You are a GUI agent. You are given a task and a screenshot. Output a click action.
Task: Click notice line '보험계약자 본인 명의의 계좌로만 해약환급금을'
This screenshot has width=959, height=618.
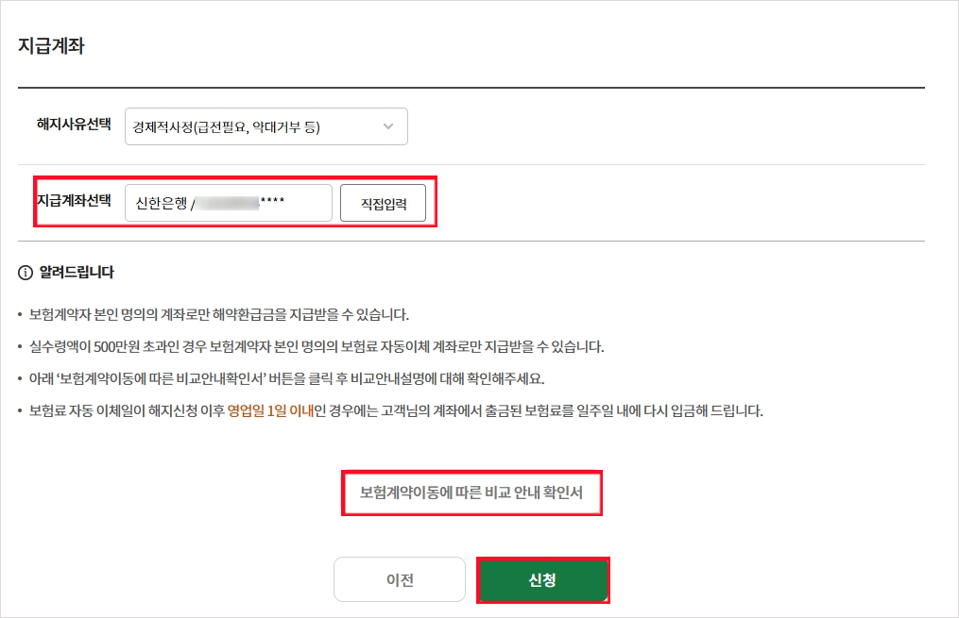(219, 314)
